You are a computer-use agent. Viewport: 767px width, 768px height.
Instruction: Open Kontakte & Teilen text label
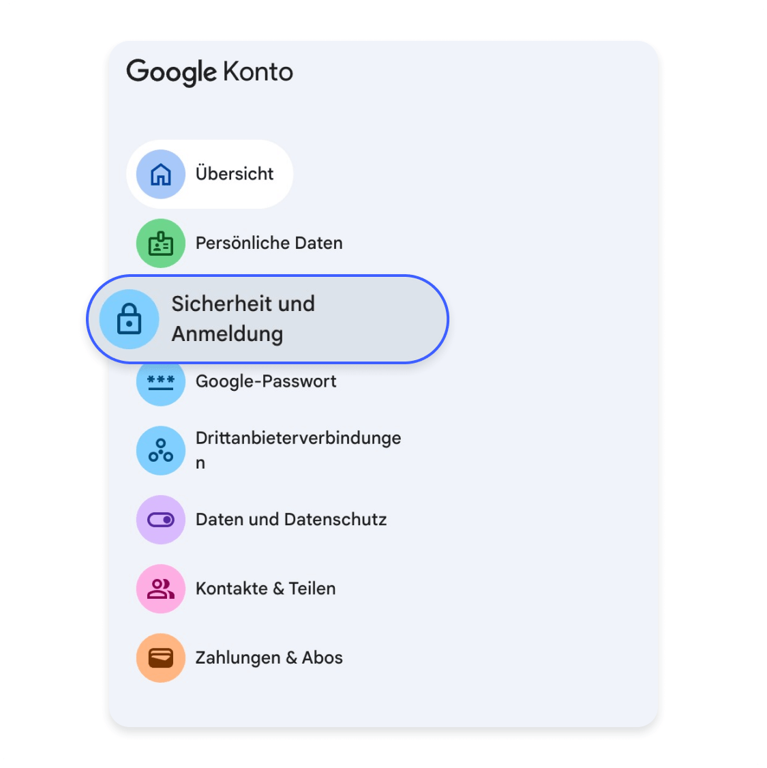point(265,589)
